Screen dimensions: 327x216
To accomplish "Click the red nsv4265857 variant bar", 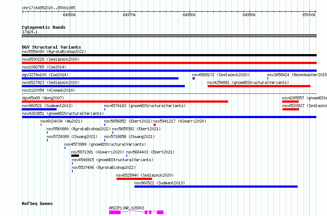I will pos(290,102).
